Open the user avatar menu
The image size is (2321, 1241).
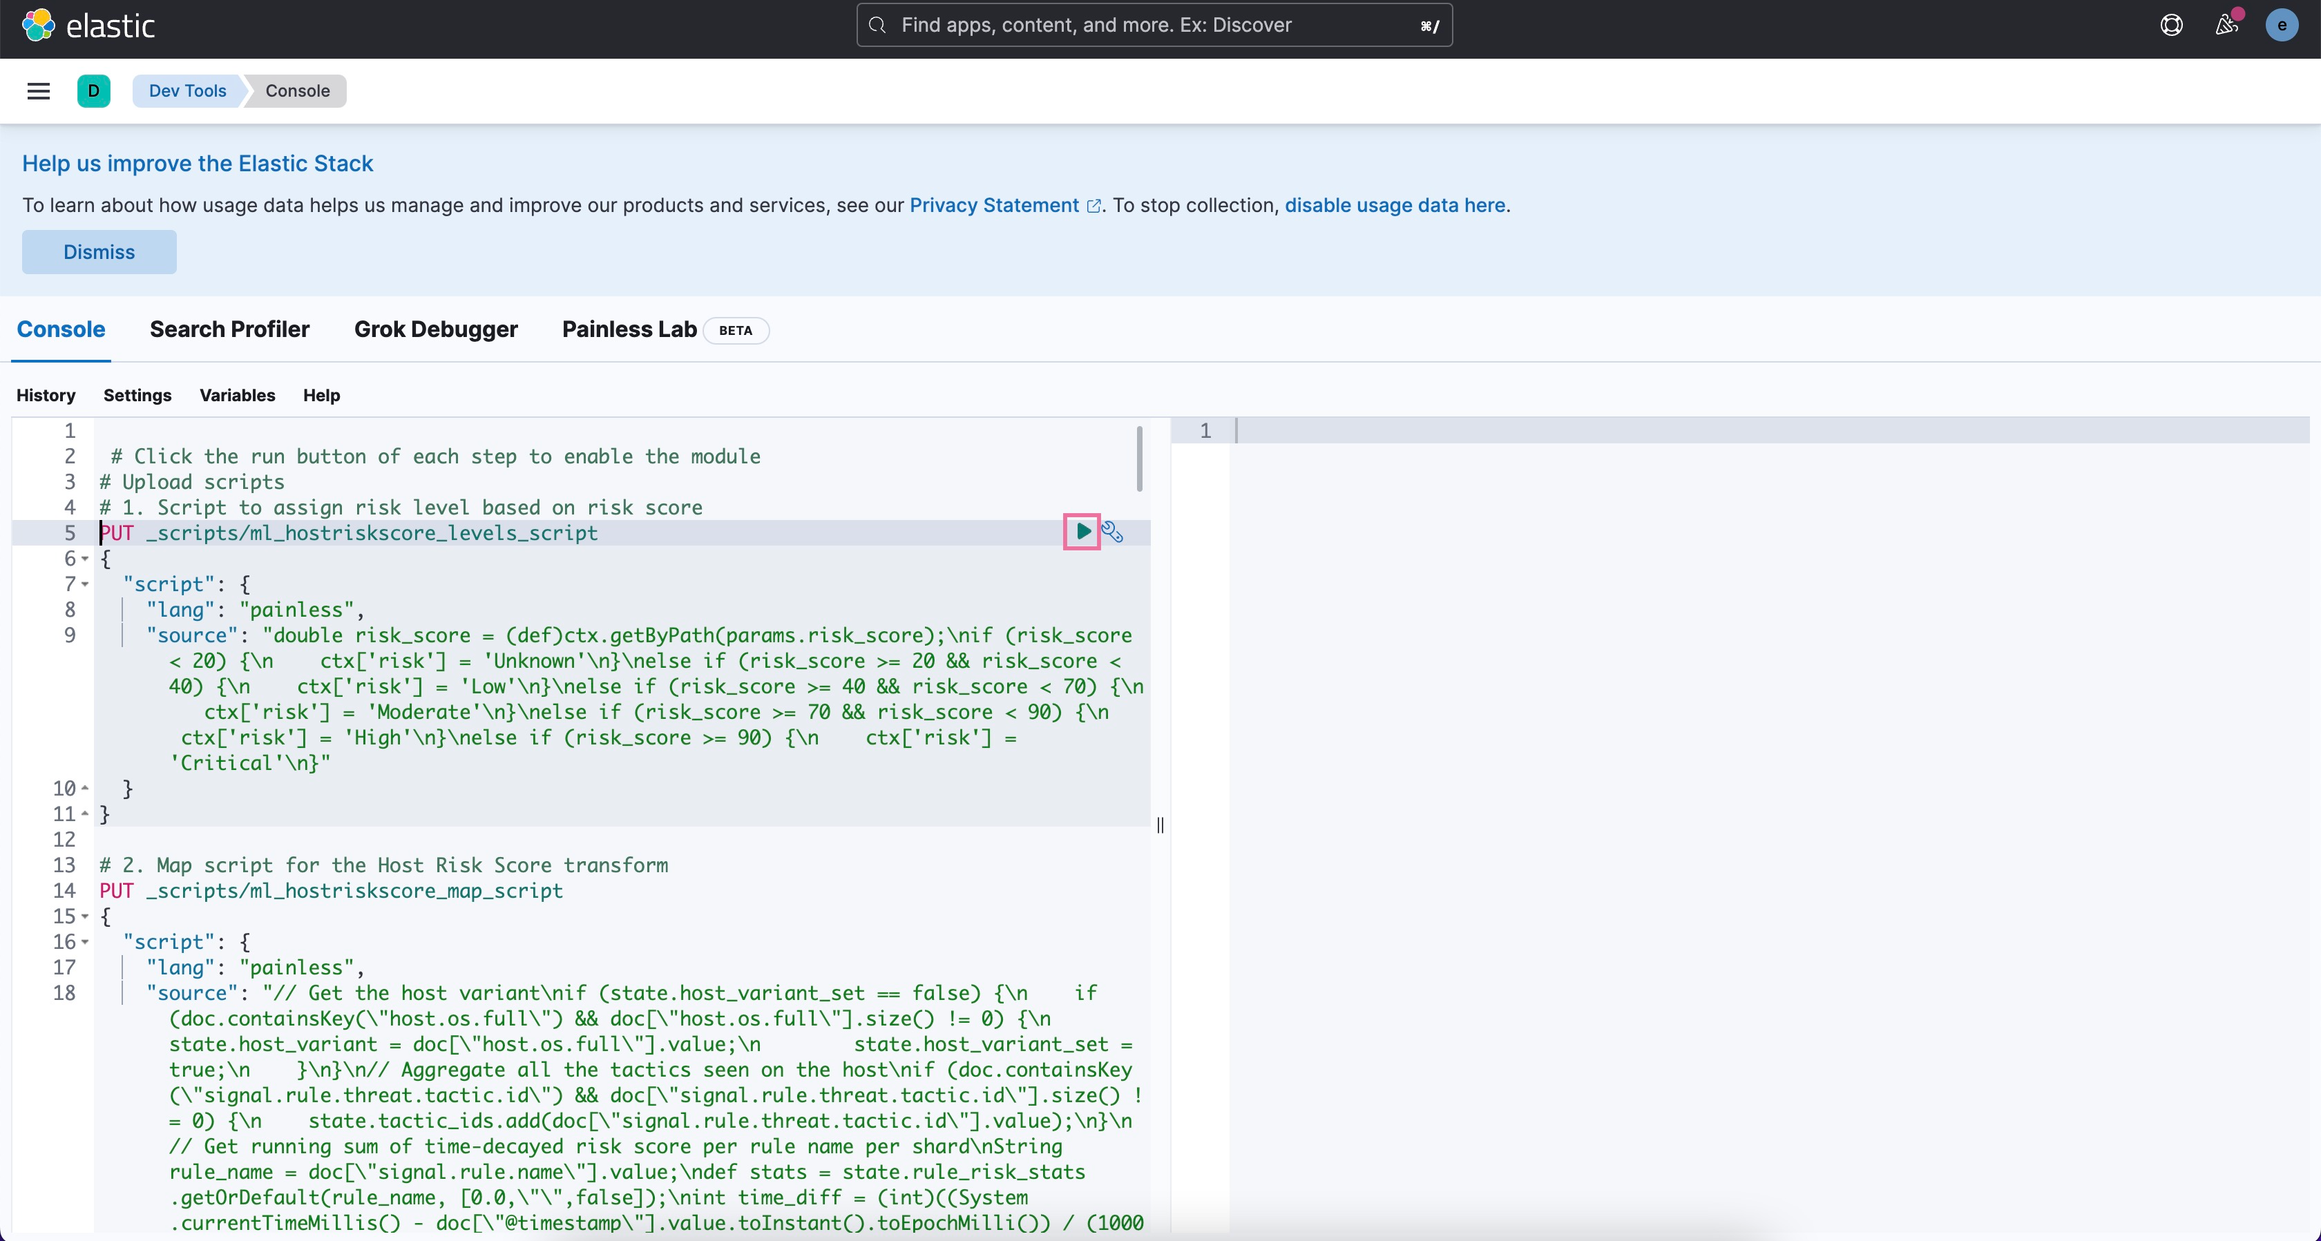coord(2282,26)
